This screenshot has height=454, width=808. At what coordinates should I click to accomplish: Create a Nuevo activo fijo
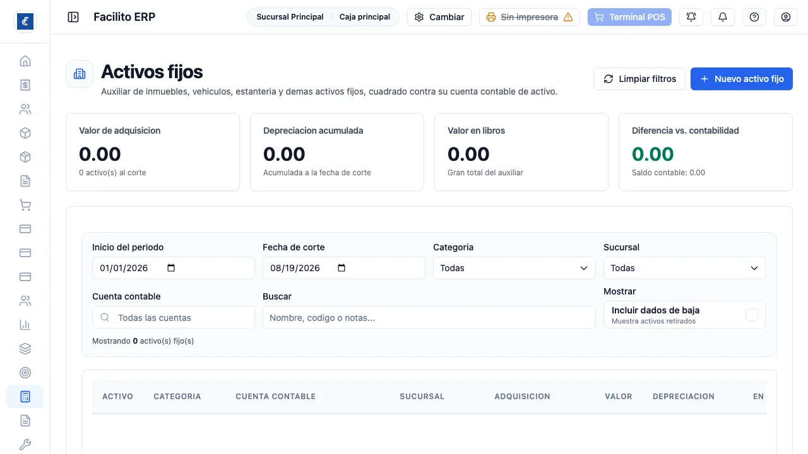(x=742, y=79)
